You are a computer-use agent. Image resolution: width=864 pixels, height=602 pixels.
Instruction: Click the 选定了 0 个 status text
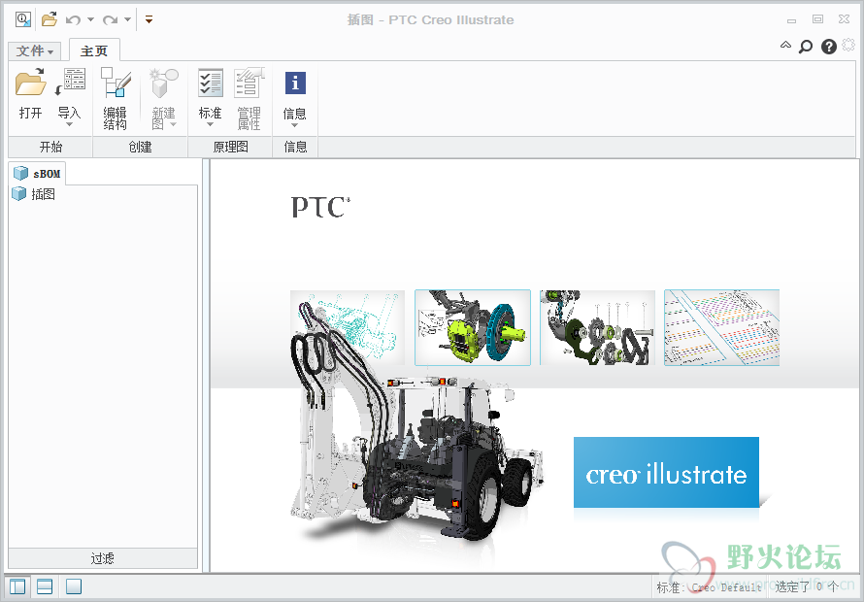tap(807, 587)
